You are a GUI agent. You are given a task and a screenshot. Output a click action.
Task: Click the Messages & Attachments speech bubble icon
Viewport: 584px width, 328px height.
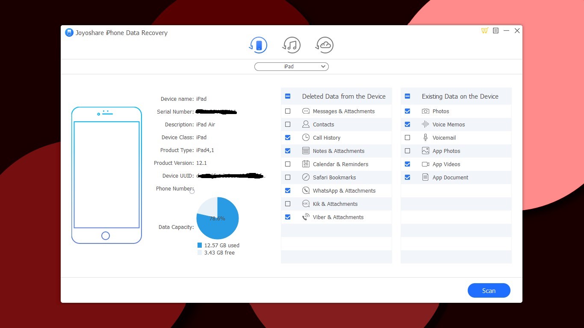(x=306, y=111)
